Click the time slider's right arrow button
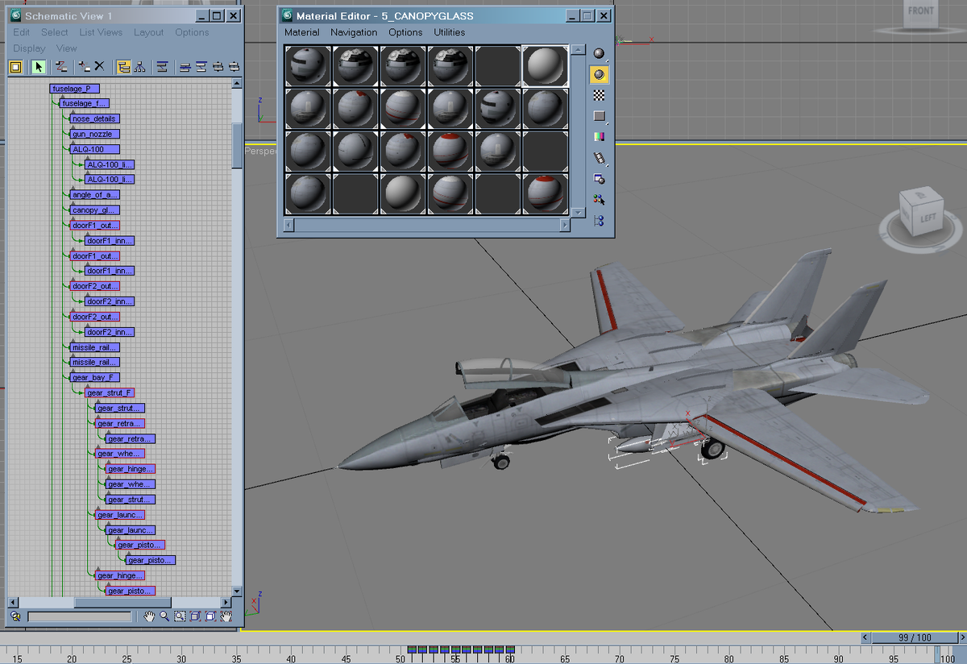The image size is (967, 664). tap(961, 637)
